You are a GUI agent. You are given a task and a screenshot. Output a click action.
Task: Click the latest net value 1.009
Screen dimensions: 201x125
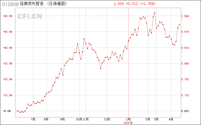click(x=119, y=4)
